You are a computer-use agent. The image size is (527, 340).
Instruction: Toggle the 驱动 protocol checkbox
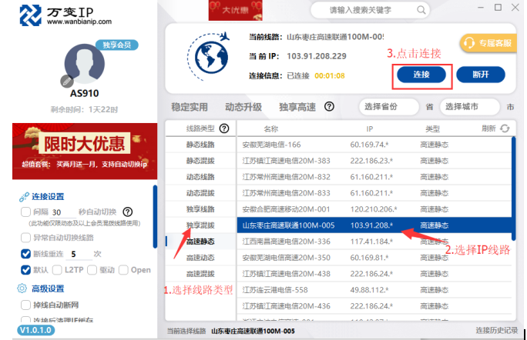(92, 270)
